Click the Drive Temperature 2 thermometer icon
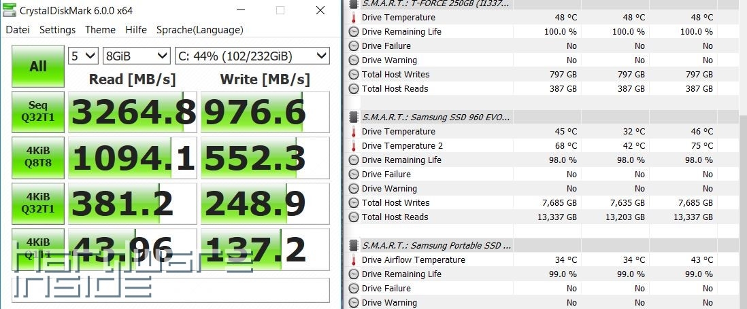The height and width of the screenshot is (309, 747). click(x=353, y=146)
